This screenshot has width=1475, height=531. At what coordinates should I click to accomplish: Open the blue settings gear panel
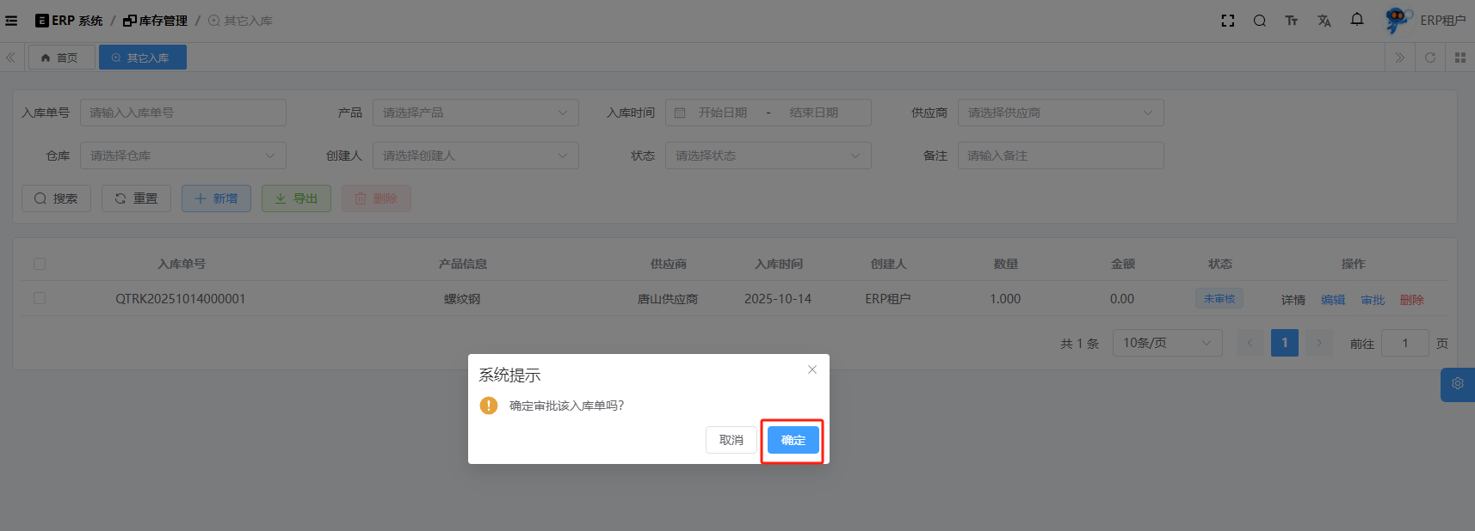(x=1458, y=384)
